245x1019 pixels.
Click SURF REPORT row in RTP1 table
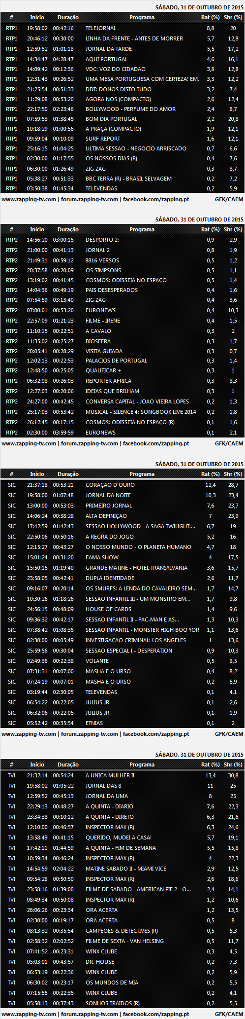[122, 139]
